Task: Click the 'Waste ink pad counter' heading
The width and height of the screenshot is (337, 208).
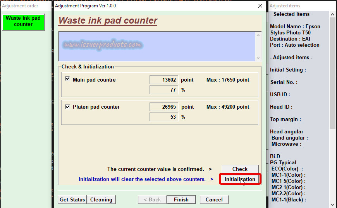Action: tap(108, 20)
